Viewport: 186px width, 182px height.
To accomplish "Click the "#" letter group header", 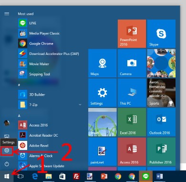I will point(19,85).
